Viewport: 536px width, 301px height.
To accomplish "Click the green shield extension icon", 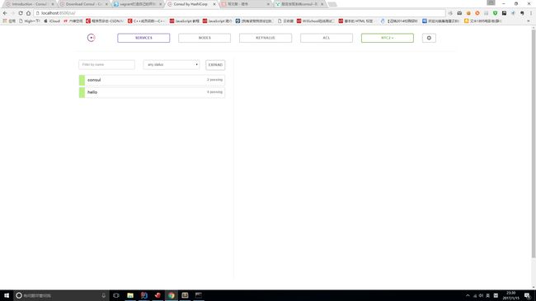I will point(495,13).
